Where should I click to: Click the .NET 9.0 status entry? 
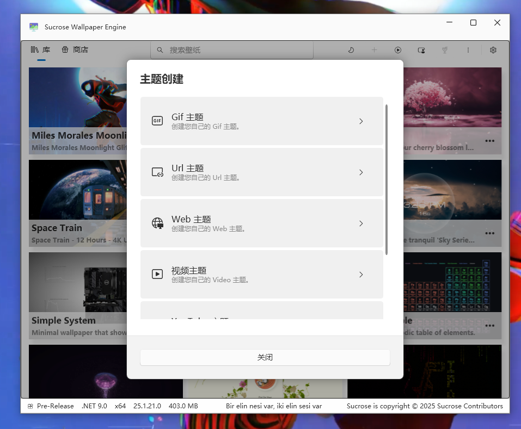tap(94, 406)
